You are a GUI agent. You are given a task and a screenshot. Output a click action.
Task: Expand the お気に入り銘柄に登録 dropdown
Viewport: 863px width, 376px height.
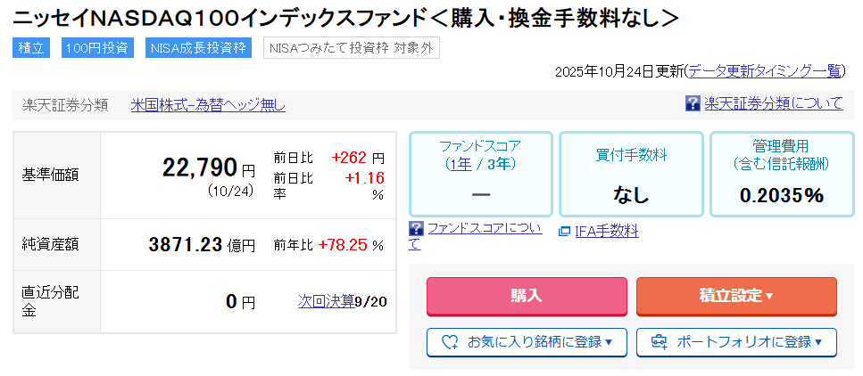point(527,341)
